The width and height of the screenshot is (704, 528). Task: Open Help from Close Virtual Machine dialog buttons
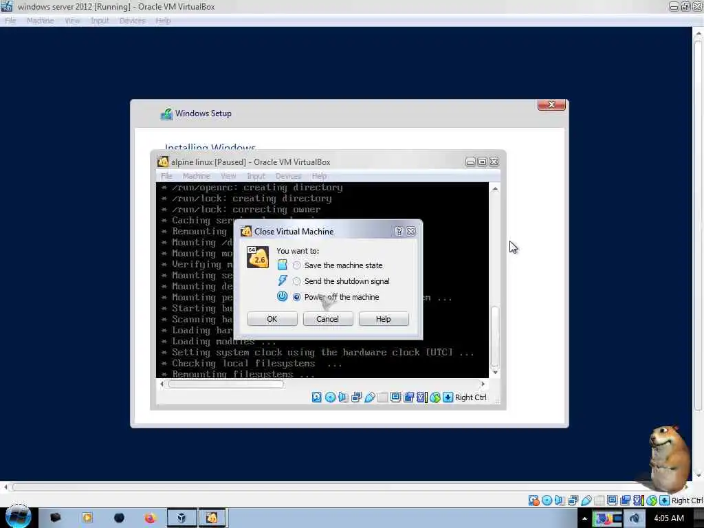click(384, 319)
